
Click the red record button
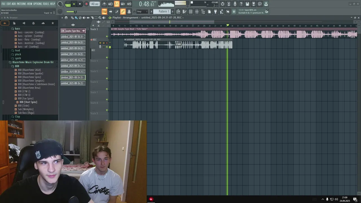(x=86, y=4)
